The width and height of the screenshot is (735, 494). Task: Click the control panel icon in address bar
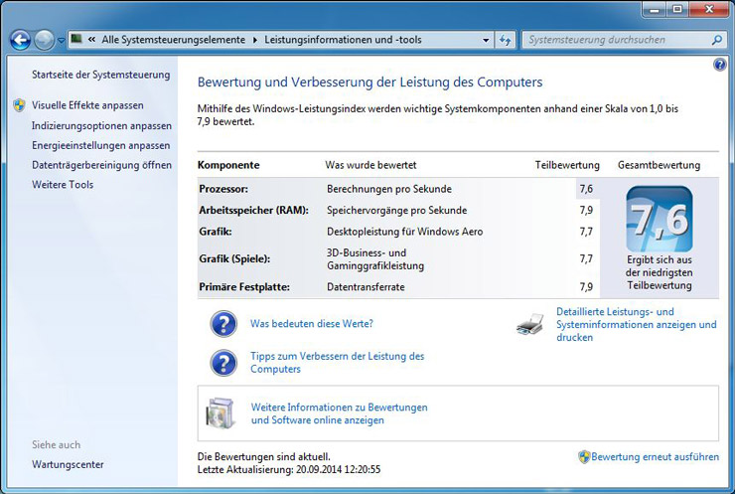tap(76, 39)
